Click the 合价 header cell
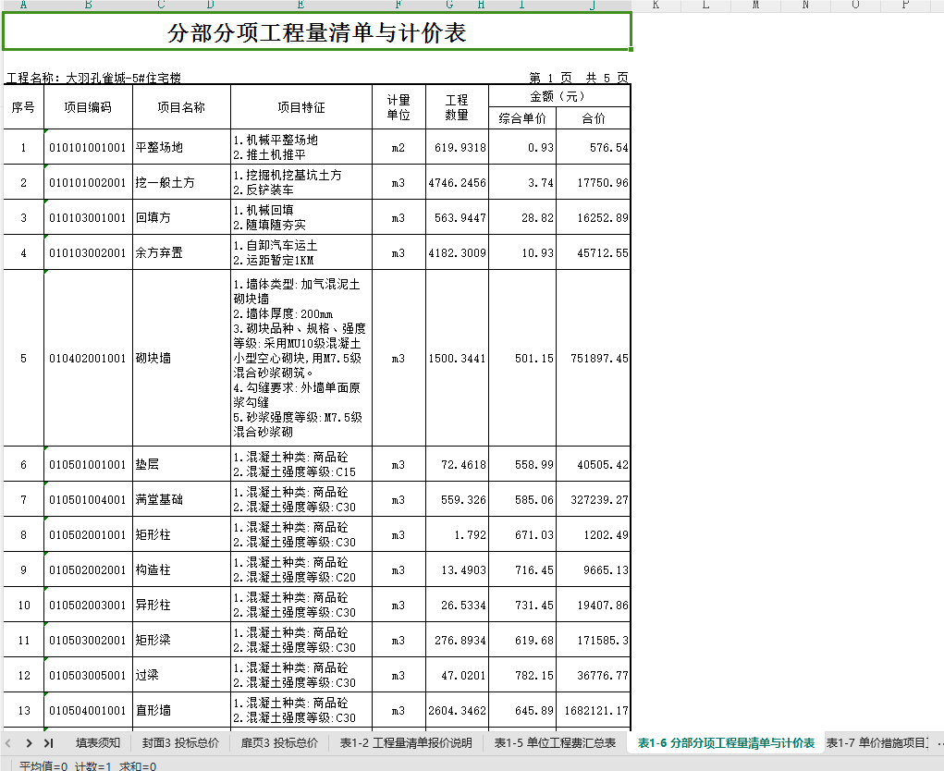The height and width of the screenshot is (771, 944). [x=593, y=118]
